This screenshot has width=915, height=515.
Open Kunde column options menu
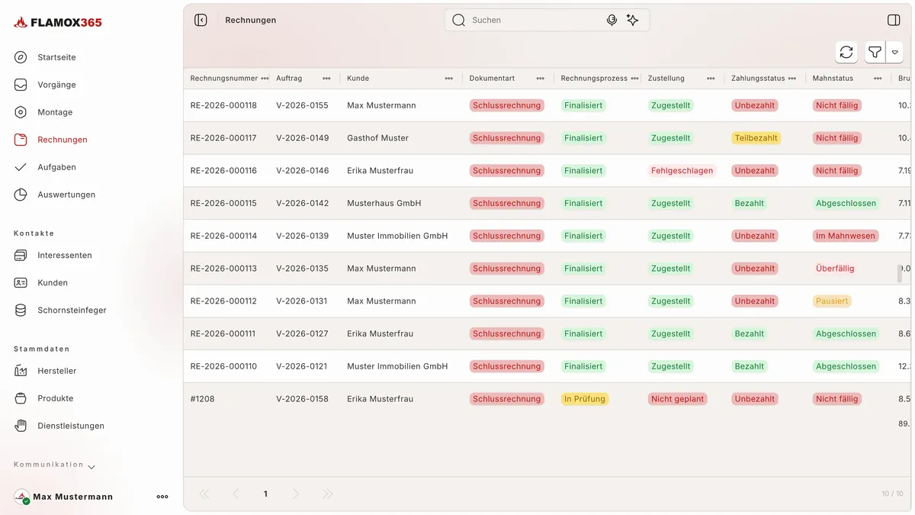click(449, 79)
